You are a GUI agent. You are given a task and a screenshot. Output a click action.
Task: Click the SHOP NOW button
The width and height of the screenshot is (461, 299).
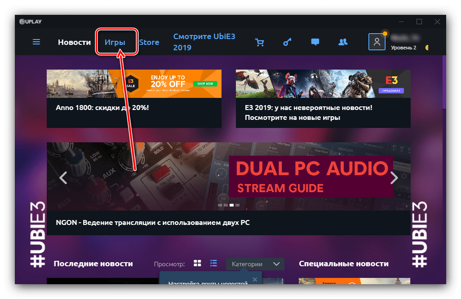(x=205, y=84)
